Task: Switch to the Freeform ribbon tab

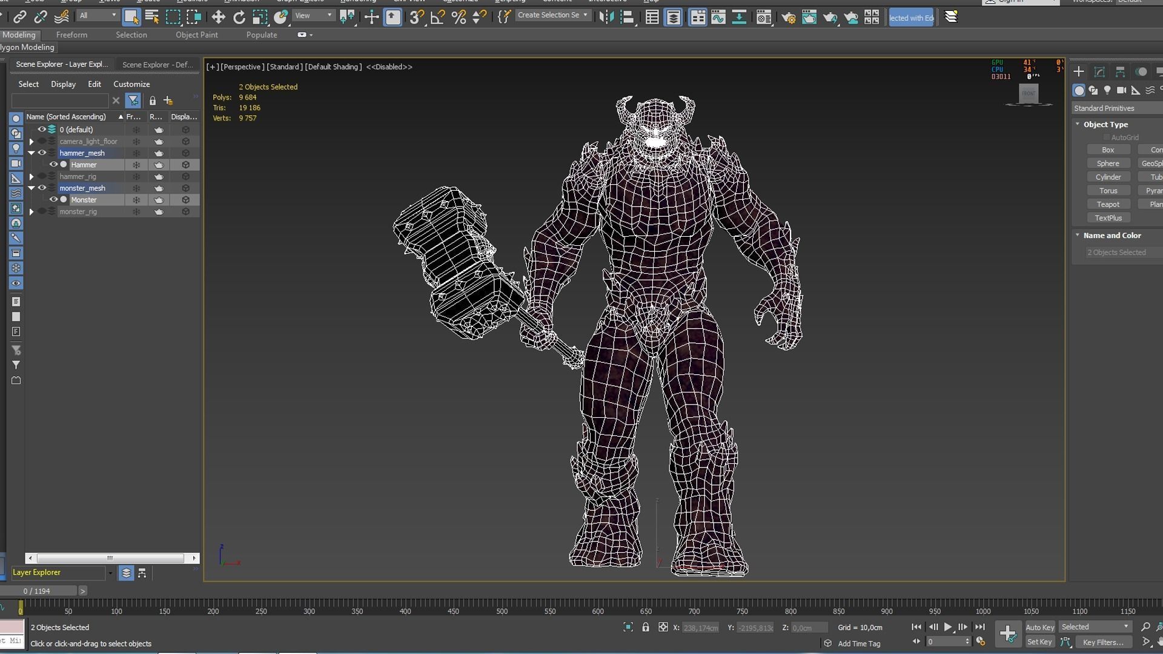Action: 71,35
